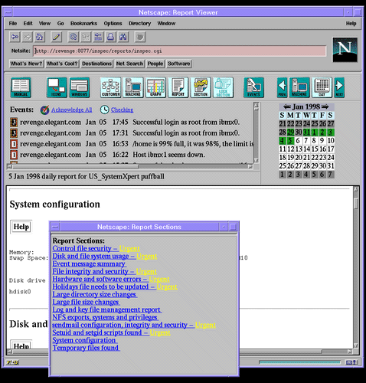The height and width of the screenshot is (383, 366).
Task: Click the Section icon
Action: (x=201, y=87)
